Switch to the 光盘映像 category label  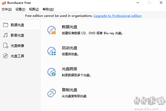tap(17, 46)
